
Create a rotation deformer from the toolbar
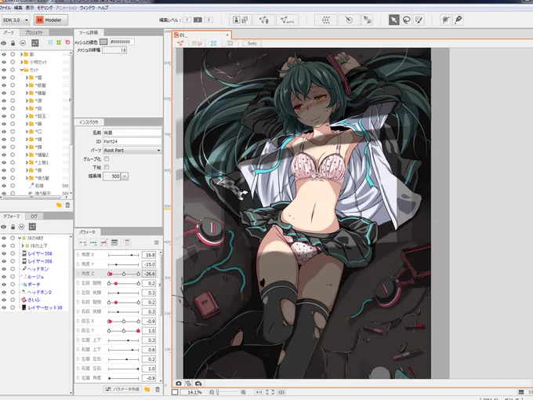pos(349,20)
